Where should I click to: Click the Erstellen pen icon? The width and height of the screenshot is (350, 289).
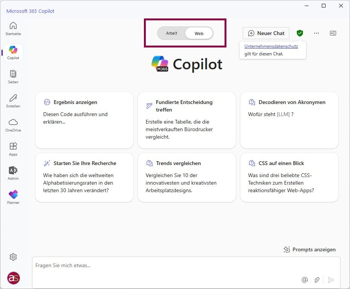tap(13, 100)
